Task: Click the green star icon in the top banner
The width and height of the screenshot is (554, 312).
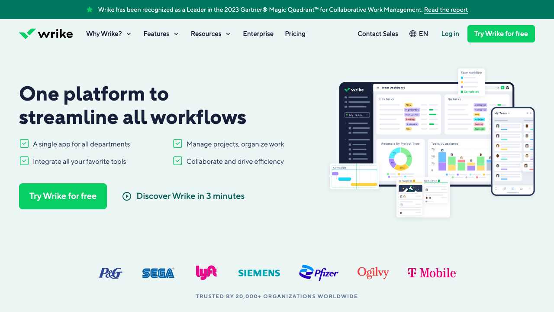Action: point(90,10)
